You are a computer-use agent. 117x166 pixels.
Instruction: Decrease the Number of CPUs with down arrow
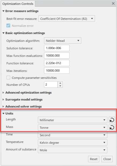(x=60, y=86)
